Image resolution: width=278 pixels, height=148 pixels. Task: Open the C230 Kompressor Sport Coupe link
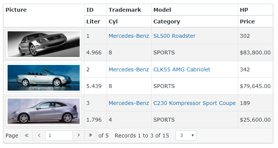[195, 103]
